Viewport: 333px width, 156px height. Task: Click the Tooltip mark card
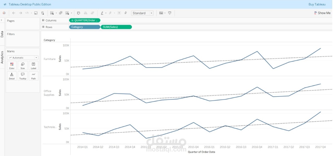coord(23,76)
